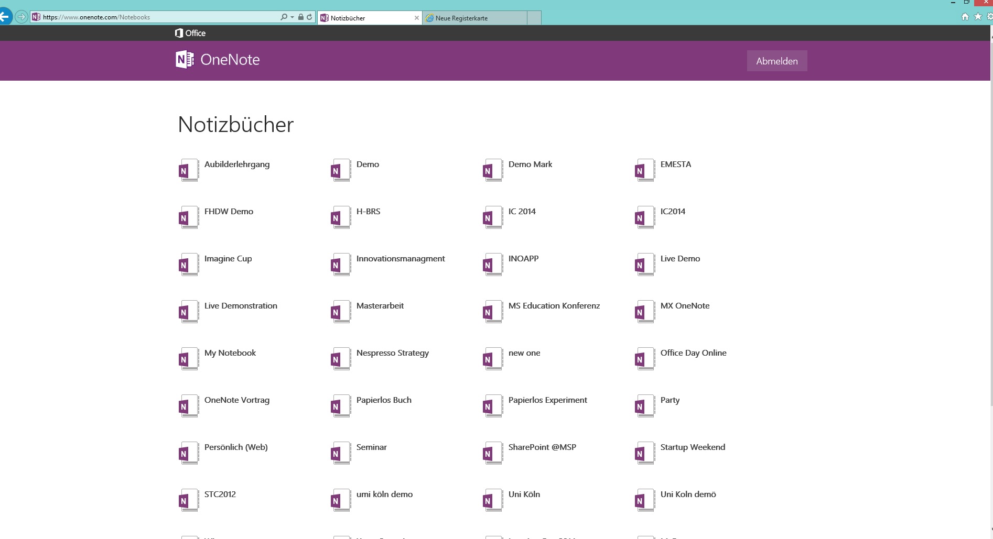Click the browser back navigation arrow
Viewport: 993px width, 539px height.
click(x=6, y=16)
